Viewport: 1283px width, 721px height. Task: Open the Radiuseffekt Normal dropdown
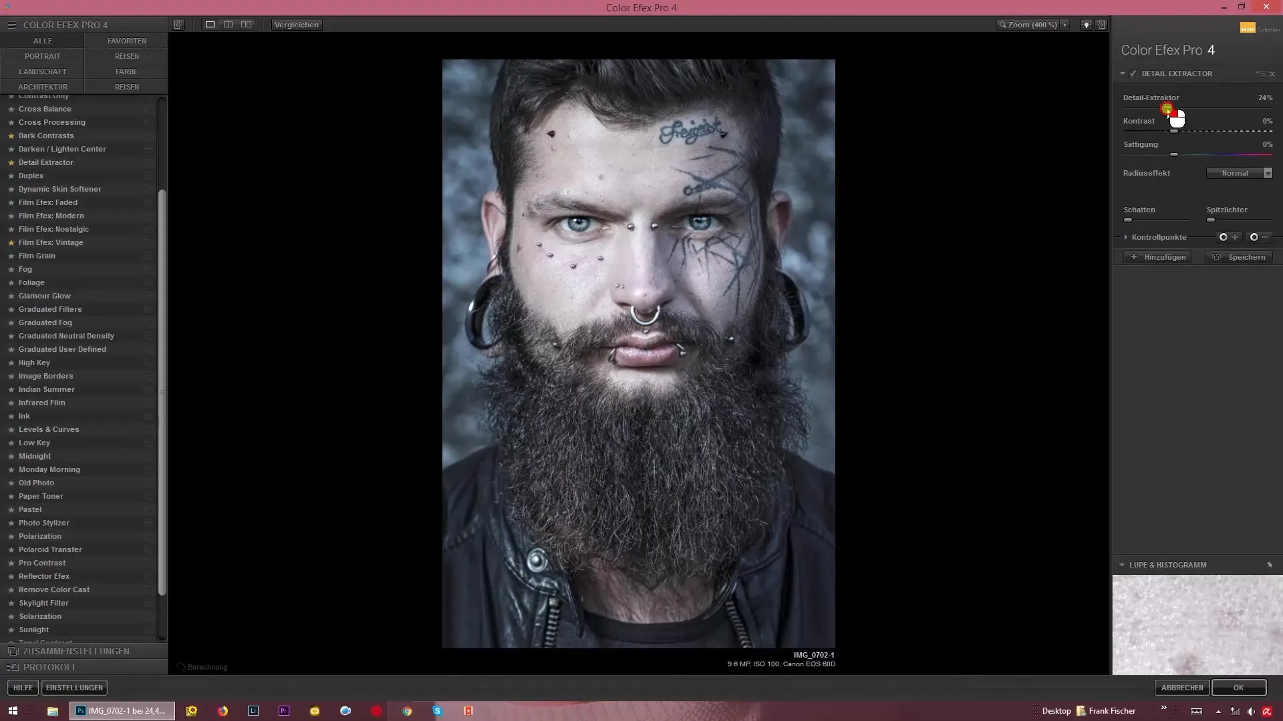coord(1240,173)
